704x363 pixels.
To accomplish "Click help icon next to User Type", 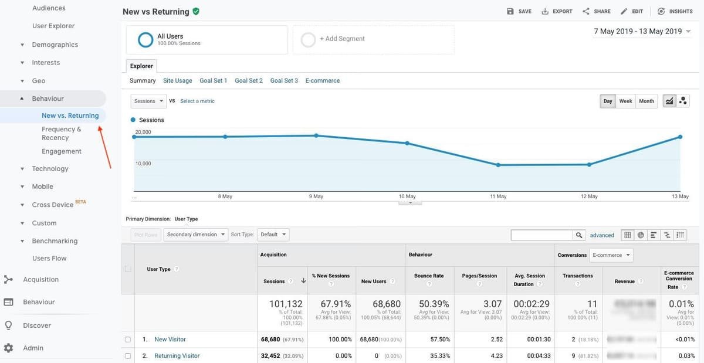I will pos(177,269).
